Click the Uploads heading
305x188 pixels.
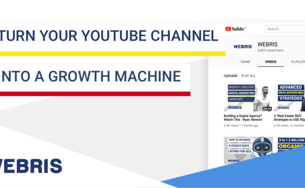[x=230, y=75]
